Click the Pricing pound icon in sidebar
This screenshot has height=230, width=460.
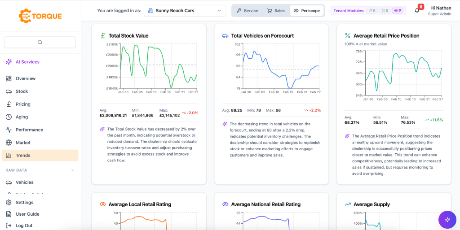9,104
